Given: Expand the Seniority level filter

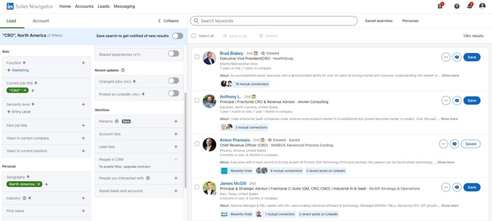Looking at the screenshot, I should coord(83,104).
